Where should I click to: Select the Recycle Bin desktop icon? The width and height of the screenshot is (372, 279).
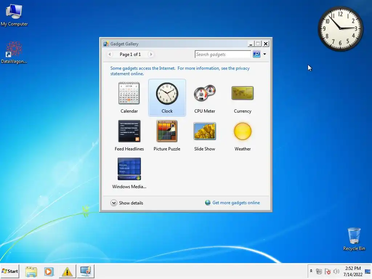354,239
